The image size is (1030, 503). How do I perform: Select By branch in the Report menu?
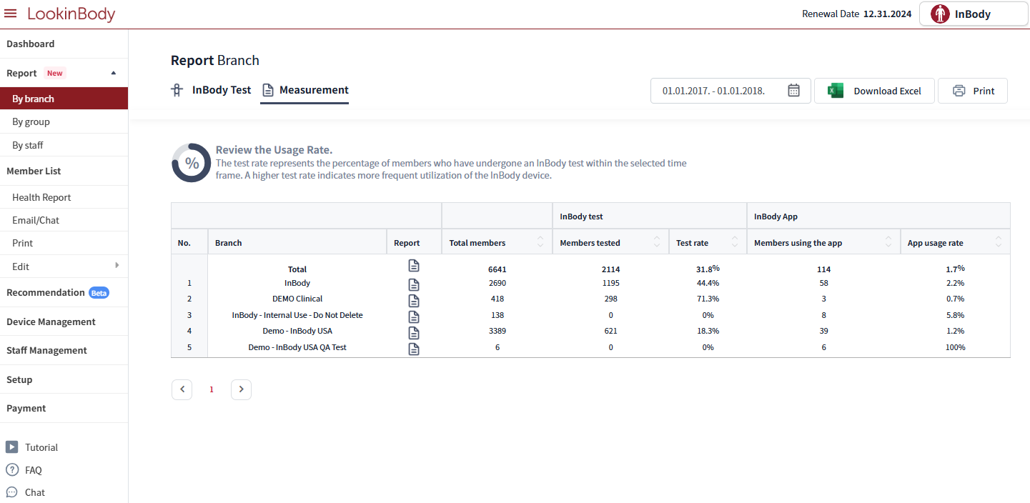point(64,99)
